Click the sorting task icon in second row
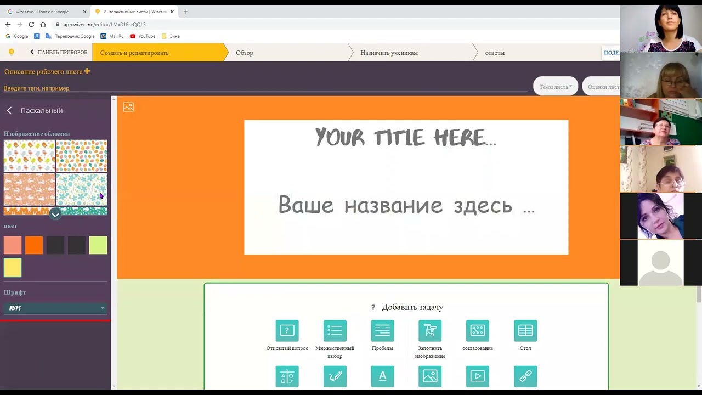The image size is (702, 395). (287, 376)
